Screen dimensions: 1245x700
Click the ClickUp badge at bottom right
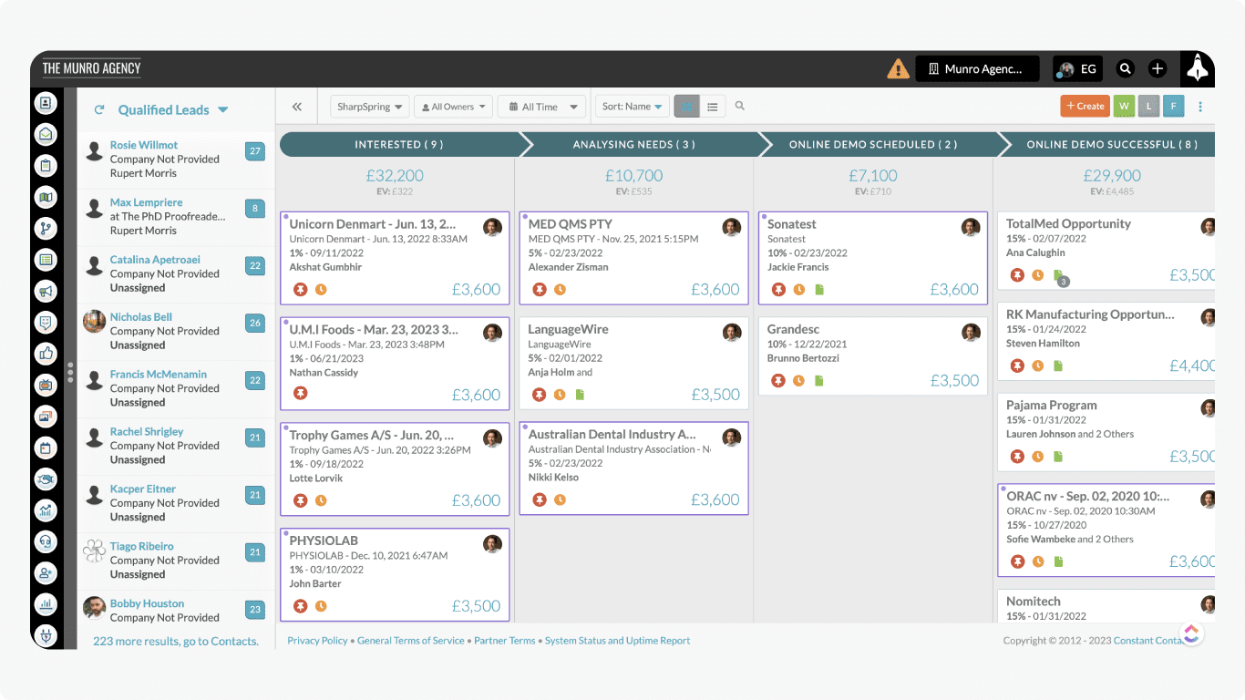(1192, 633)
